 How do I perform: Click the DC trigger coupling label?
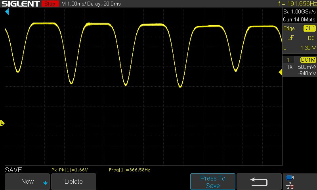311,38
